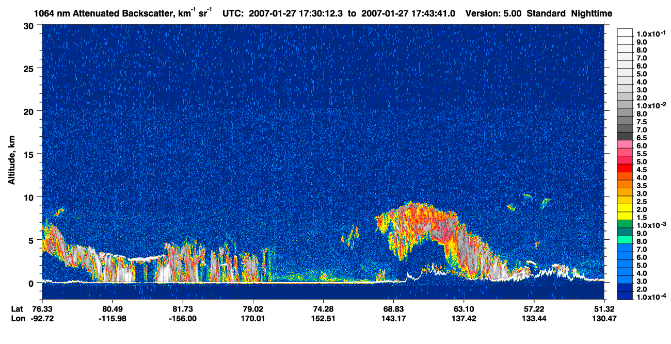Click the colorbar label '1.5'
Viewport: 671px width, 344px height.
642,218
